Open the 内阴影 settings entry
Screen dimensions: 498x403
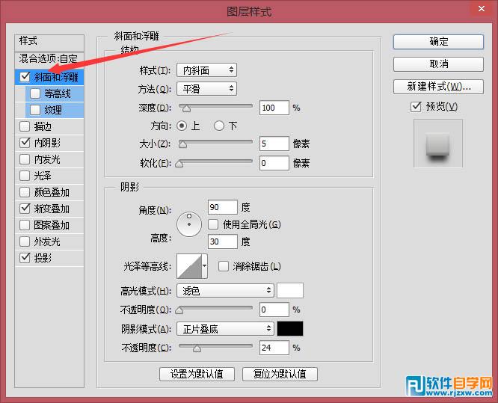(x=48, y=143)
